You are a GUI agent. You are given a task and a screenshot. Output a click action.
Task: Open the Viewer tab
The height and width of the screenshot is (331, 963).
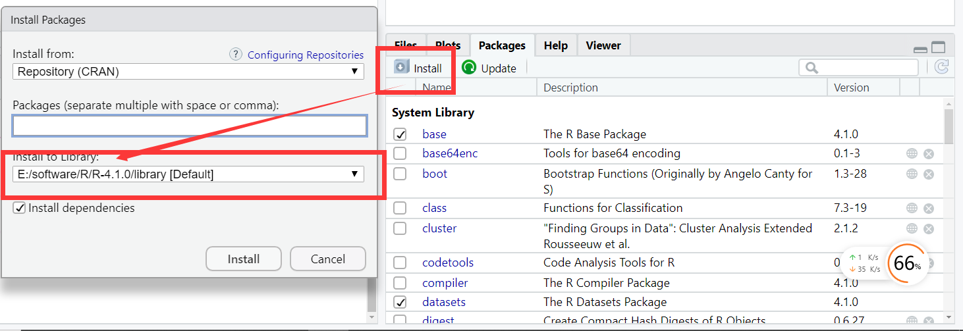(603, 45)
